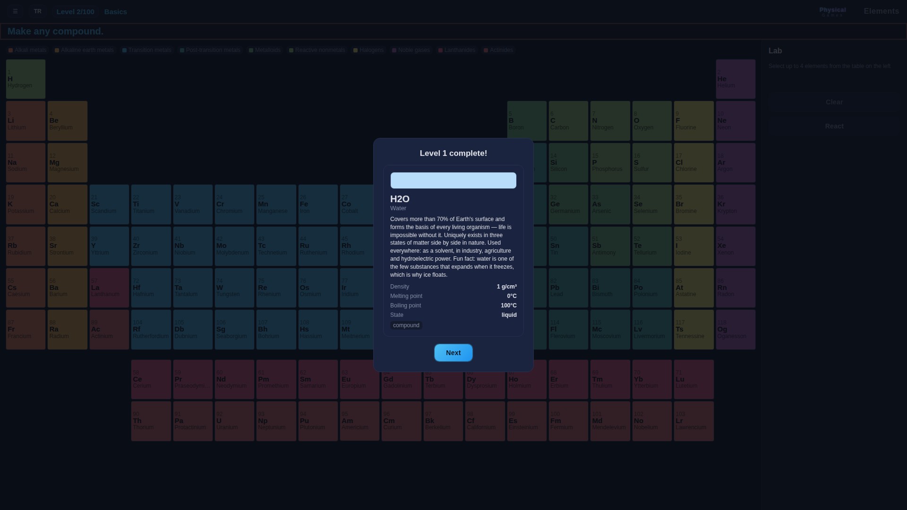Click the compound tag in dialog
Viewport: 907px width, 510px height.
coord(406,325)
